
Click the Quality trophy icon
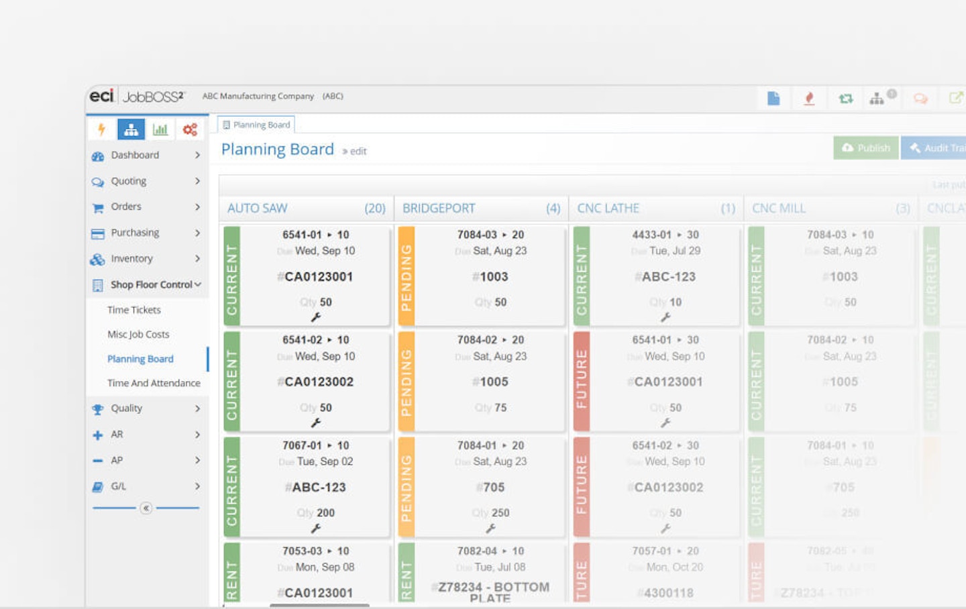[98, 409]
